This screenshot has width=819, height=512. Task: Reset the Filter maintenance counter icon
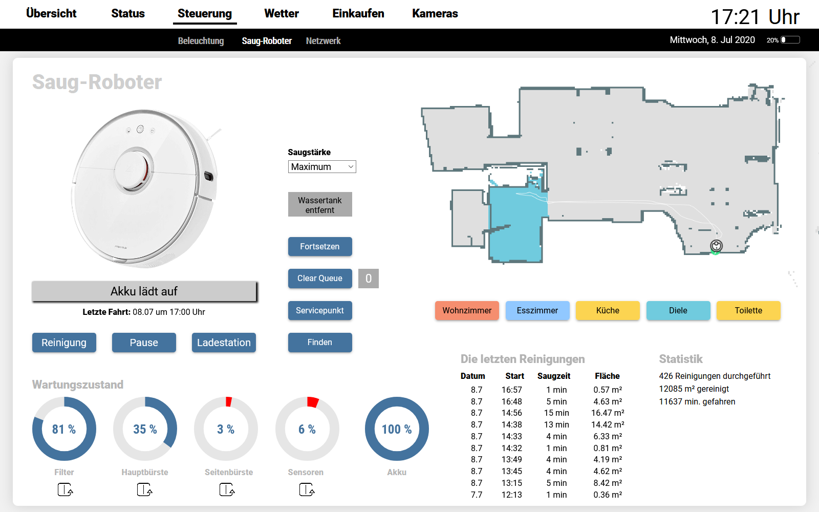(x=65, y=490)
